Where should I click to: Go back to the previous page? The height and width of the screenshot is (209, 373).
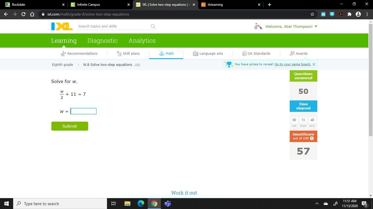(6, 14)
